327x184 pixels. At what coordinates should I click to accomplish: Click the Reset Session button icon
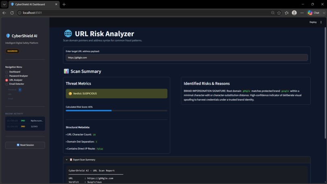pyautogui.click(x=18, y=145)
